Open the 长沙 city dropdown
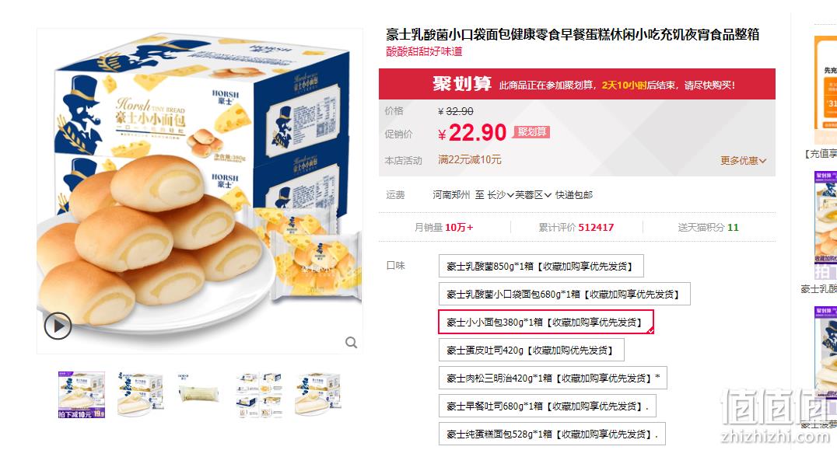Image resolution: width=837 pixels, height=450 pixels. tap(500, 194)
